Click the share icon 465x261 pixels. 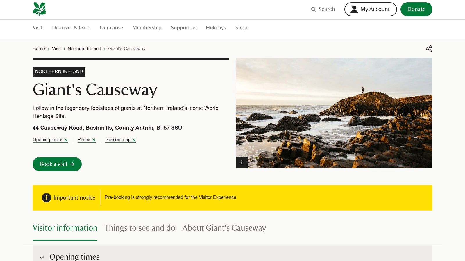[x=429, y=49]
